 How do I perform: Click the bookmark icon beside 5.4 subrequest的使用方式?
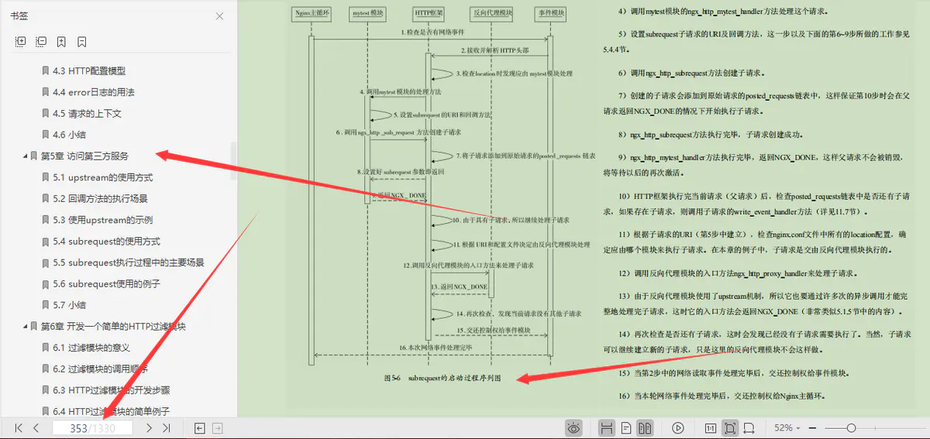coord(46,241)
